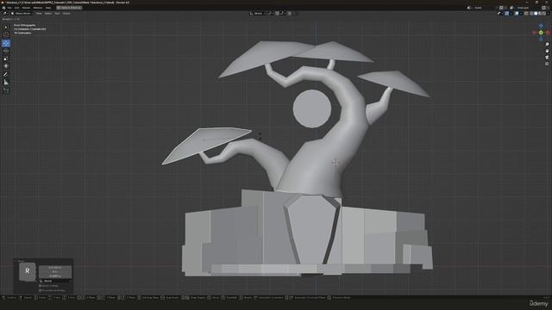Screen dimensions: 552x310
Task: Open the Global transform orientation dropdown
Action: (258, 14)
